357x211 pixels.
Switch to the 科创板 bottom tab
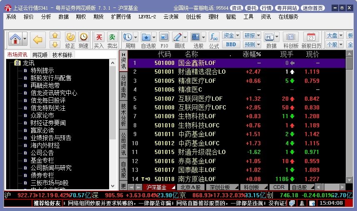[x=253, y=187]
